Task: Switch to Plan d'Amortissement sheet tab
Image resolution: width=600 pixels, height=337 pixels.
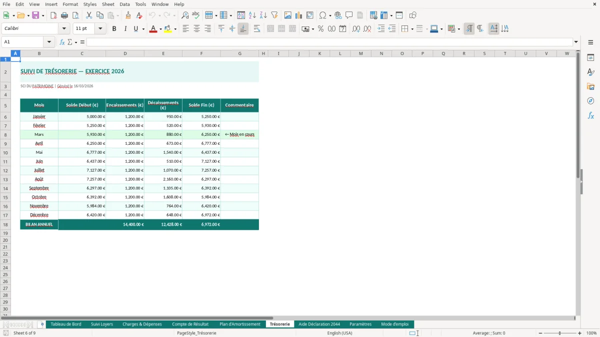Action: (240, 324)
